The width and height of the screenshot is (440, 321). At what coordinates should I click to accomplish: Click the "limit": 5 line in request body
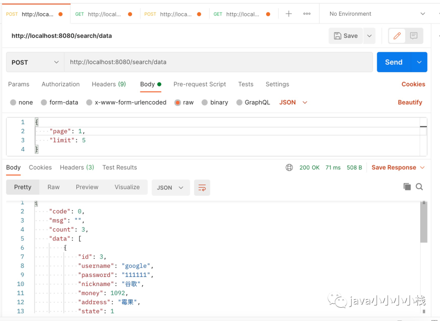click(x=68, y=140)
